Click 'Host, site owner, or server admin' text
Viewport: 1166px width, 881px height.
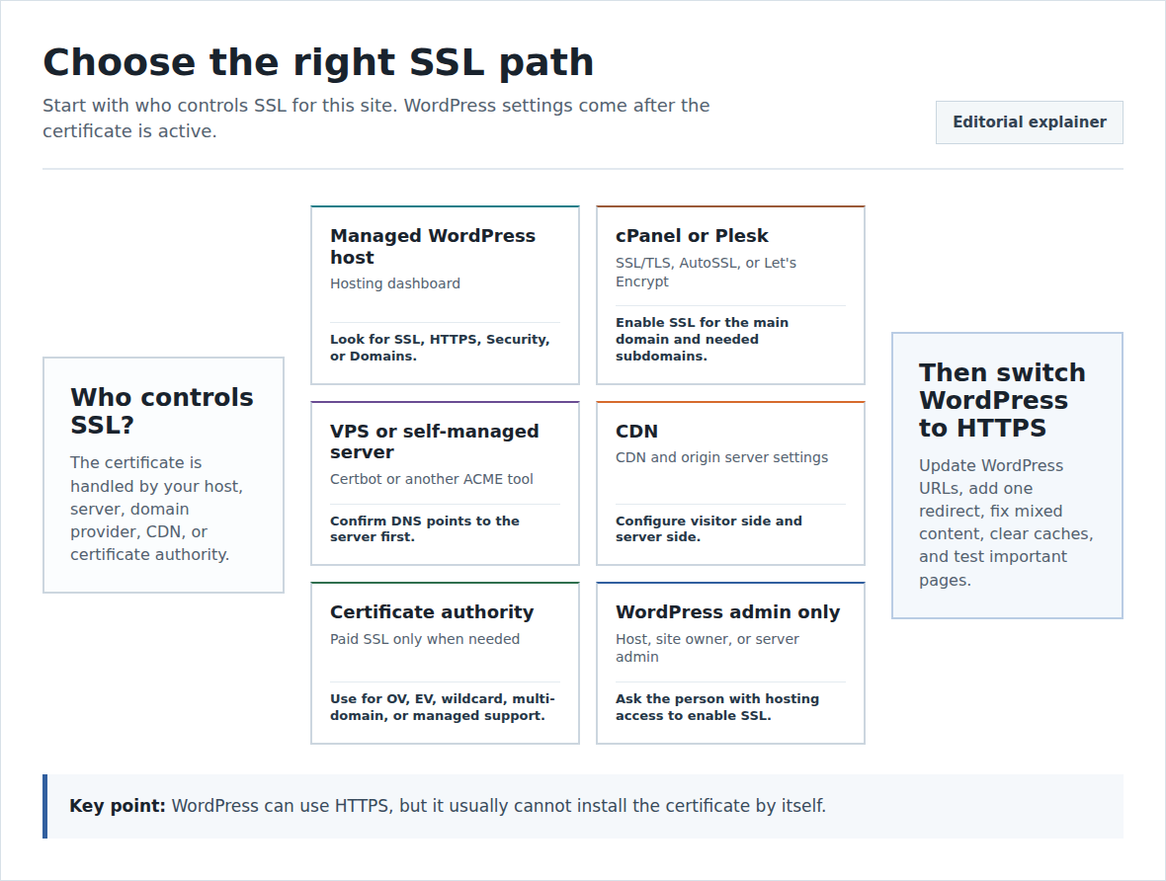click(x=708, y=648)
